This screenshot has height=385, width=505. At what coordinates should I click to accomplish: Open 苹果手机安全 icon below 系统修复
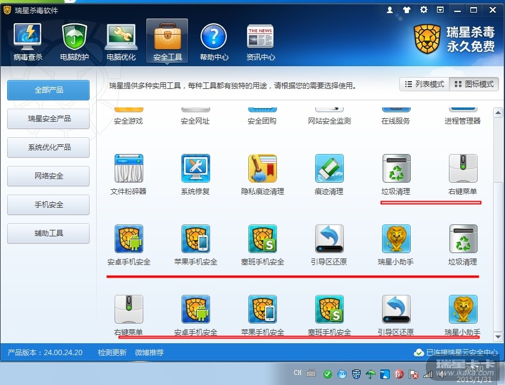coord(196,239)
